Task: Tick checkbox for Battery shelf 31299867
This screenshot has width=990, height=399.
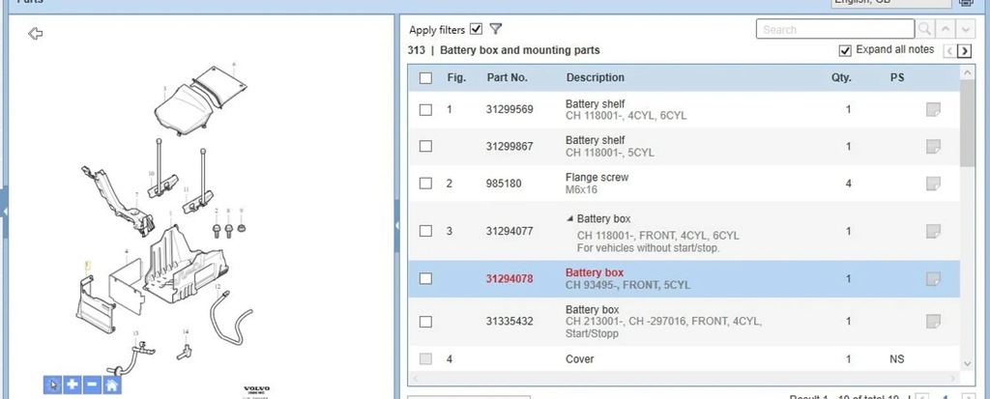Action: 425,147
